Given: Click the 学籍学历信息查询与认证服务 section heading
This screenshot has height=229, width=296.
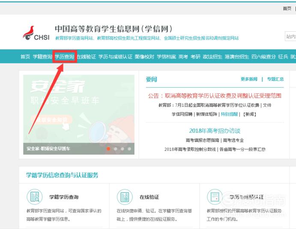Looking at the screenshot, I should click(62, 175).
